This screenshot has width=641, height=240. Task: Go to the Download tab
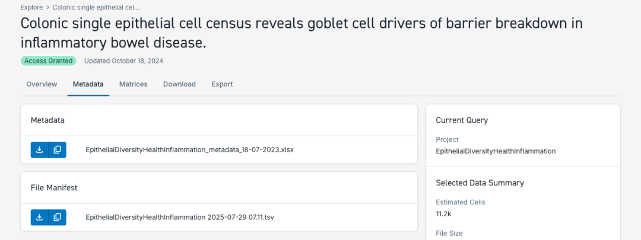(x=179, y=84)
